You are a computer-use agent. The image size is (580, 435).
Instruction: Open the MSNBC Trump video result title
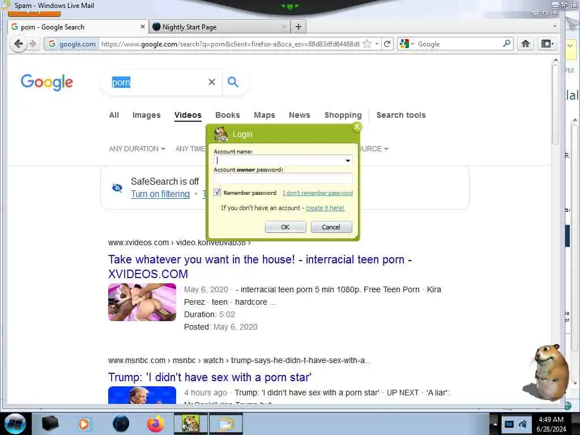click(210, 377)
